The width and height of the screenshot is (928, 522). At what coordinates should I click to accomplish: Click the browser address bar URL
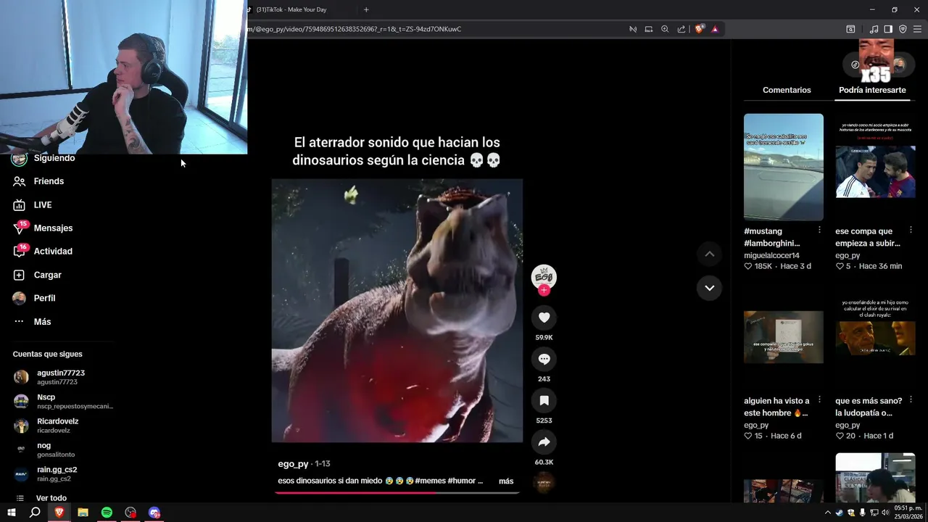(355, 29)
